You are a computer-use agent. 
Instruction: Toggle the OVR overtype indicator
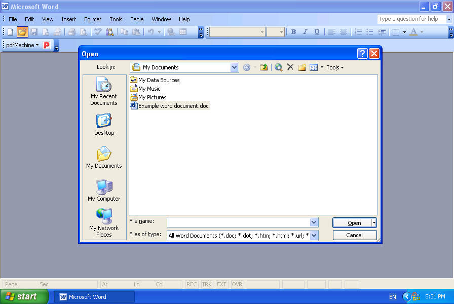(237, 284)
